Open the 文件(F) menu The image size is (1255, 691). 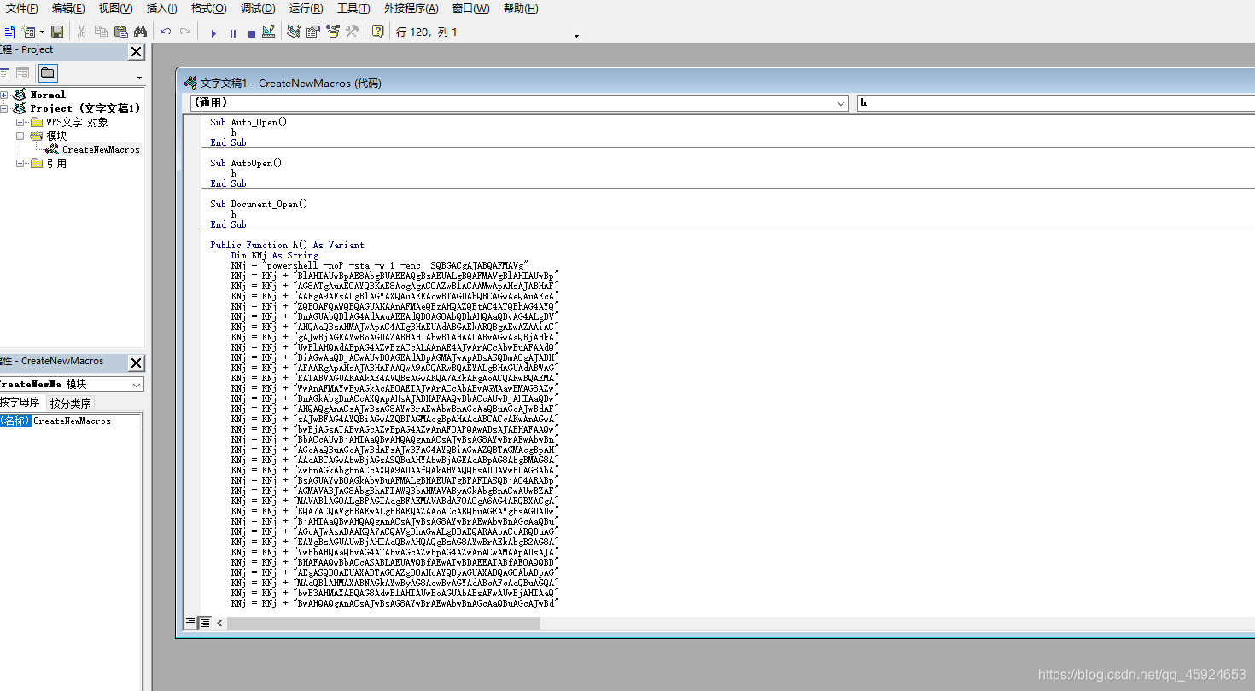pyautogui.click(x=22, y=9)
